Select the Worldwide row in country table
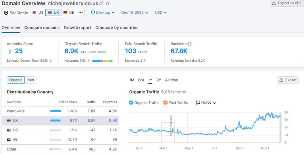The image size is (304, 154). pos(60,111)
